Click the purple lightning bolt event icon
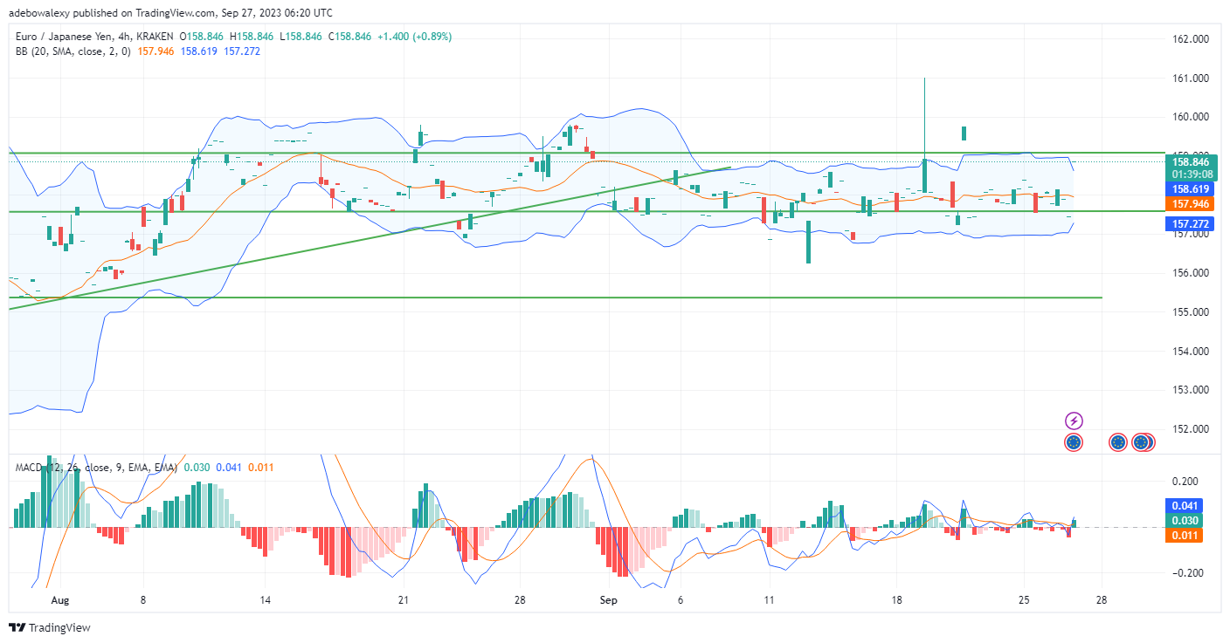Screen dimensions: 1230x643 click(1074, 421)
